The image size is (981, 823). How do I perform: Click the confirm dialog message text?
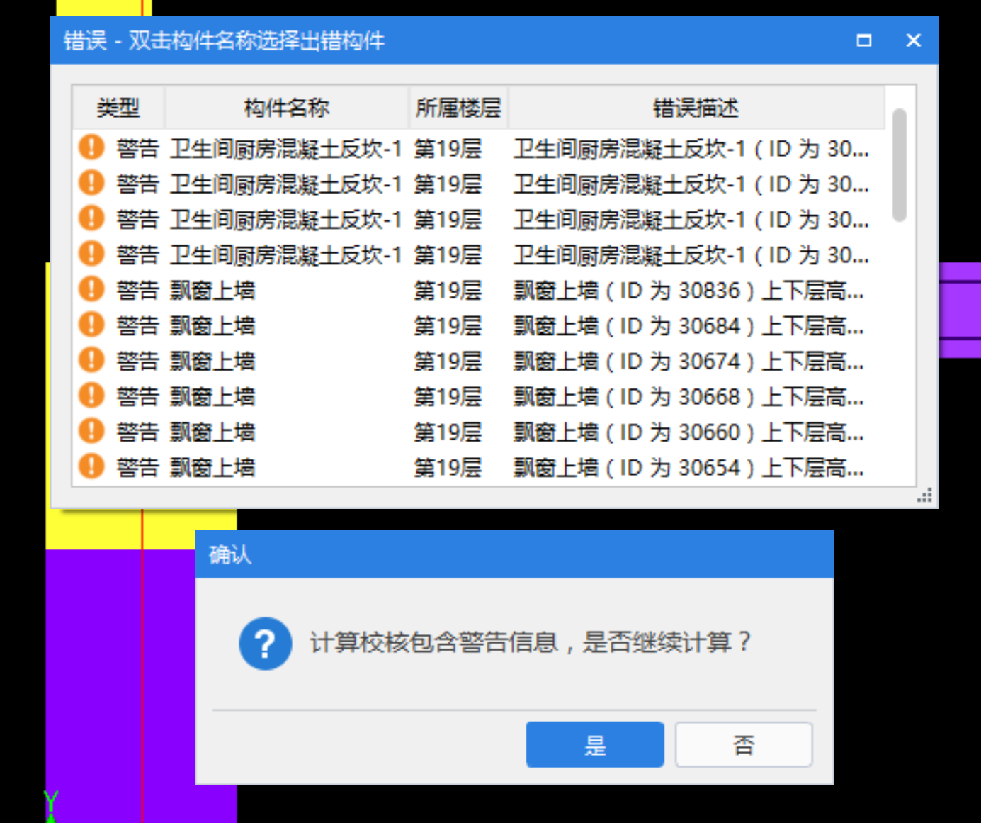click(530, 642)
